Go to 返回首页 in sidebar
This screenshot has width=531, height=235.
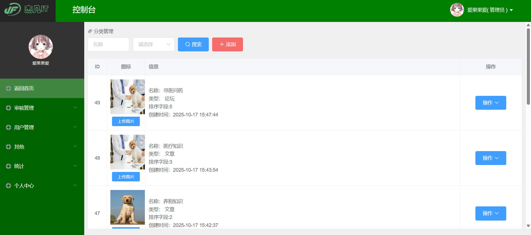(x=42, y=88)
